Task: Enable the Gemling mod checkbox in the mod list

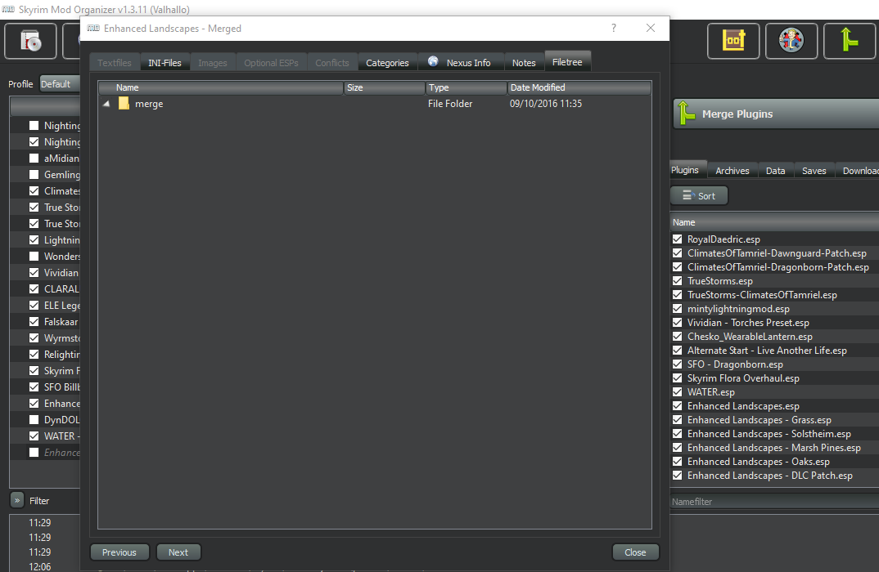Action: tap(34, 175)
